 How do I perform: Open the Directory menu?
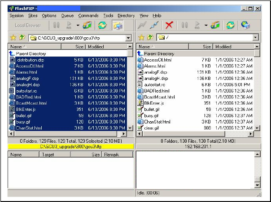click(x=126, y=16)
